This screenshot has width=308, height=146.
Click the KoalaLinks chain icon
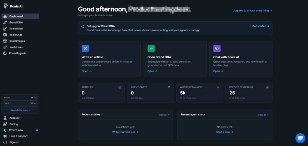coord(5,47)
